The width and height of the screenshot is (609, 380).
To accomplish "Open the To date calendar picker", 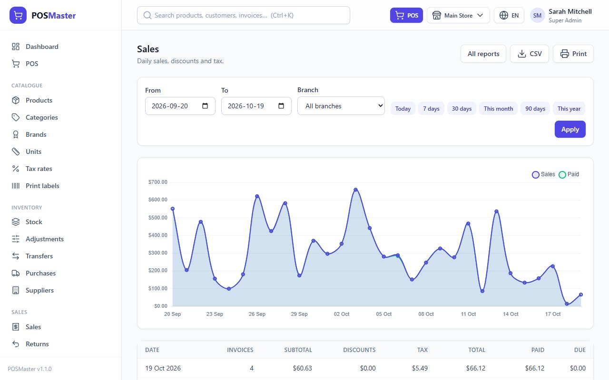I will (281, 106).
